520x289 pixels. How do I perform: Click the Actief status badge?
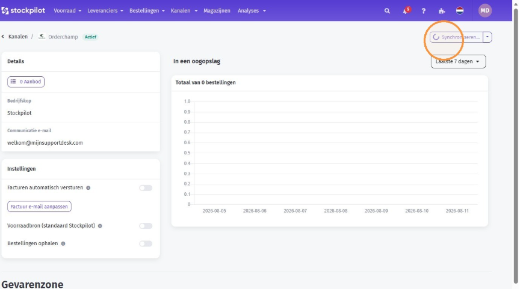[x=90, y=37]
